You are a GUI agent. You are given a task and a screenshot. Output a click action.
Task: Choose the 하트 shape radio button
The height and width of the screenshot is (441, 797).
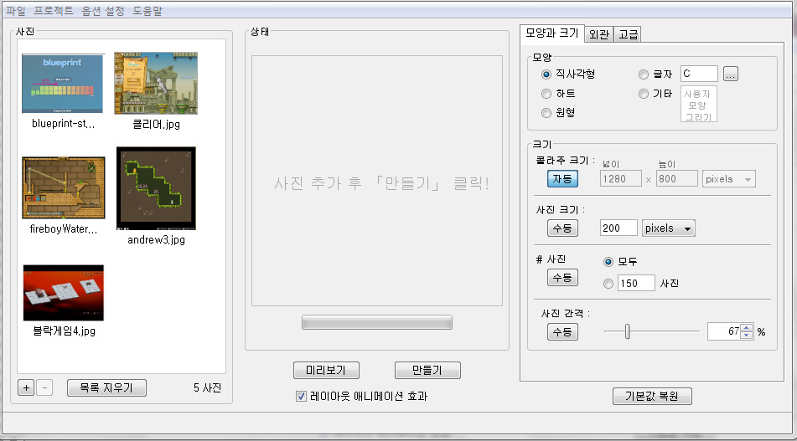click(x=546, y=94)
